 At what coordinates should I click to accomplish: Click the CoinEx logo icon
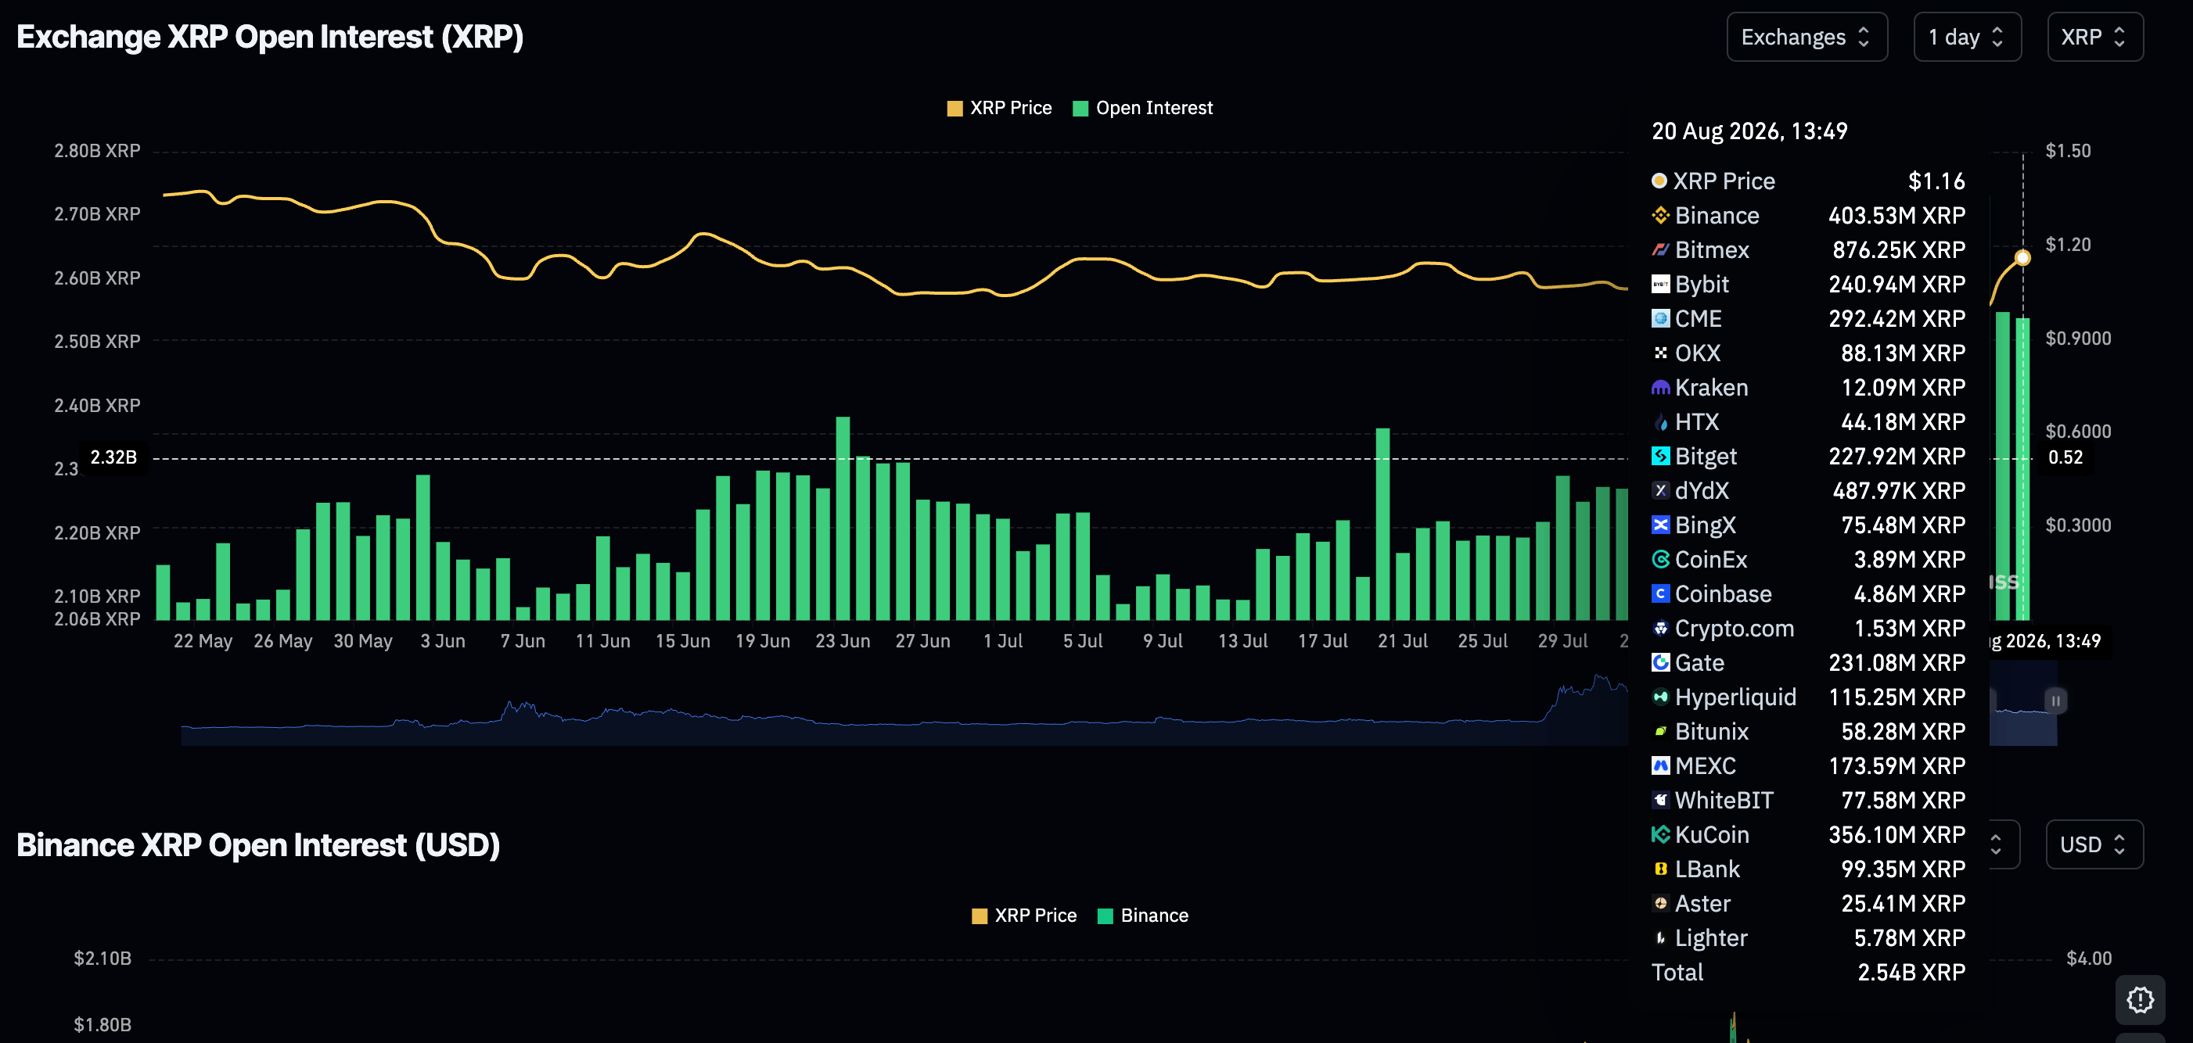click(x=1660, y=560)
